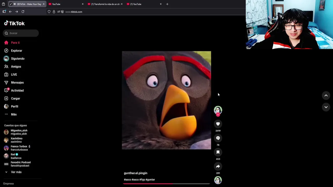Open the Actividad notifications
The height and width of the screenshot is (187, 333).
pyautogui.click(x=14, y=91)
